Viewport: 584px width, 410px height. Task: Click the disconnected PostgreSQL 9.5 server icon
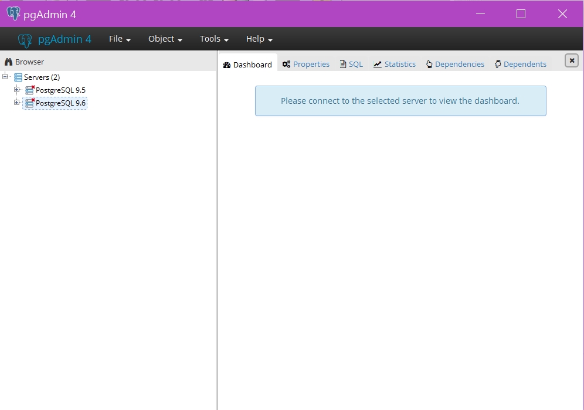point(30,90)
